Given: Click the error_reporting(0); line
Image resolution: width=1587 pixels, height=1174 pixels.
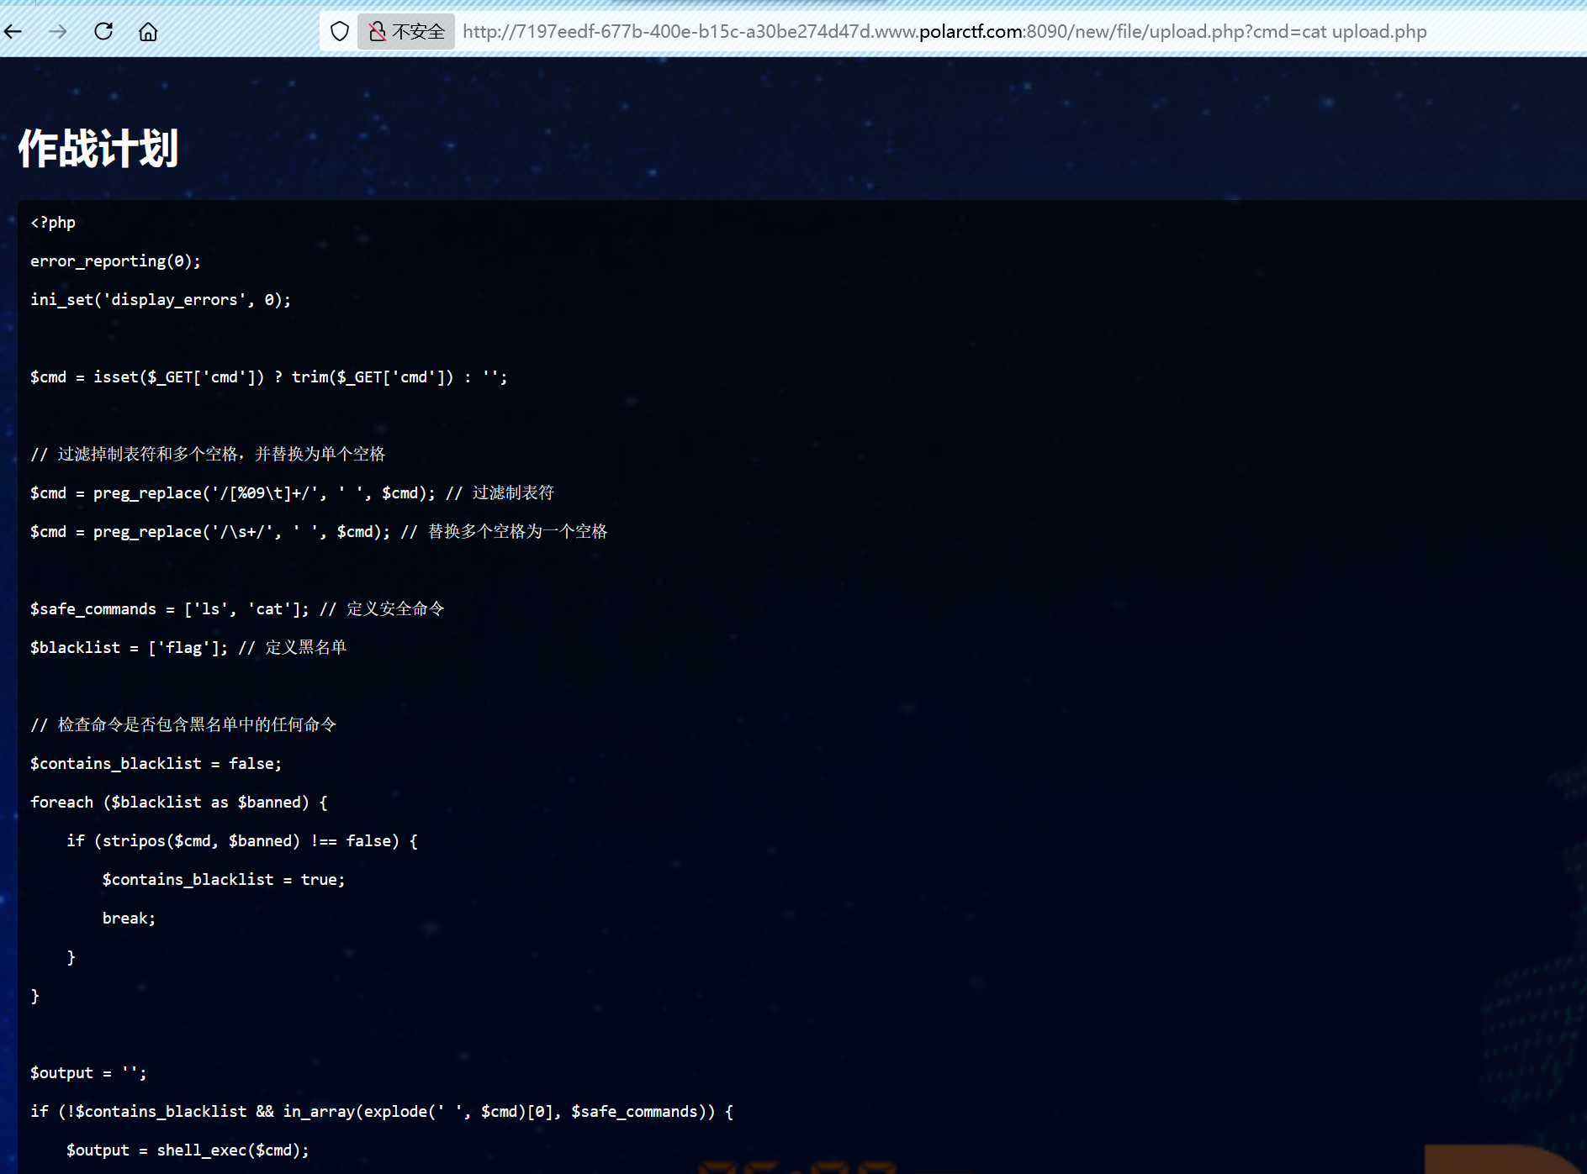Looking at the screenshot, I should point(115,261).
